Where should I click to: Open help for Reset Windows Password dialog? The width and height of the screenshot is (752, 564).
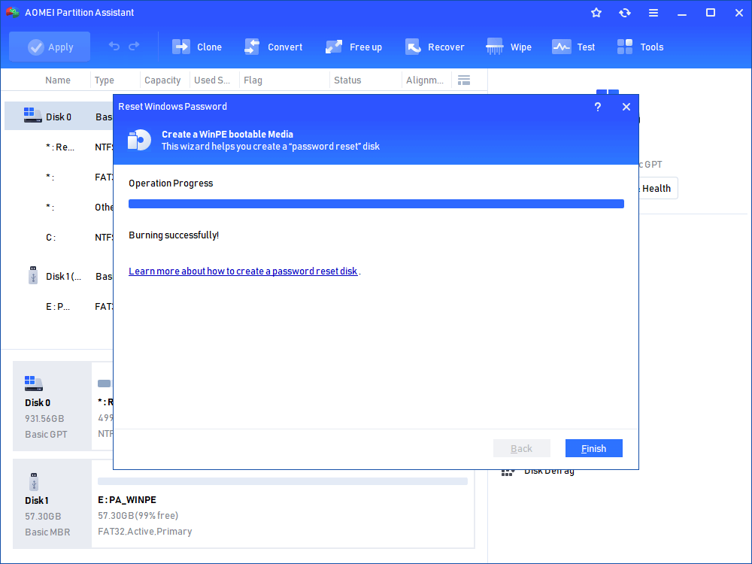click(x=598, y=107)
